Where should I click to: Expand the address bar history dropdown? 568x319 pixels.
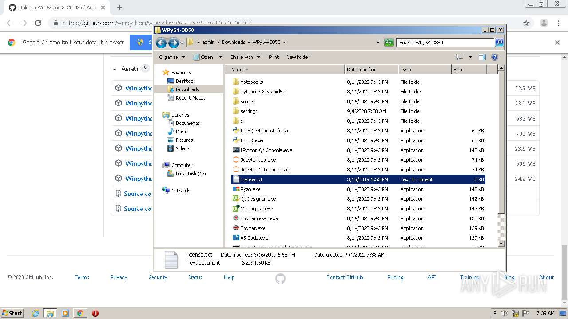click(x=378, y=43)
